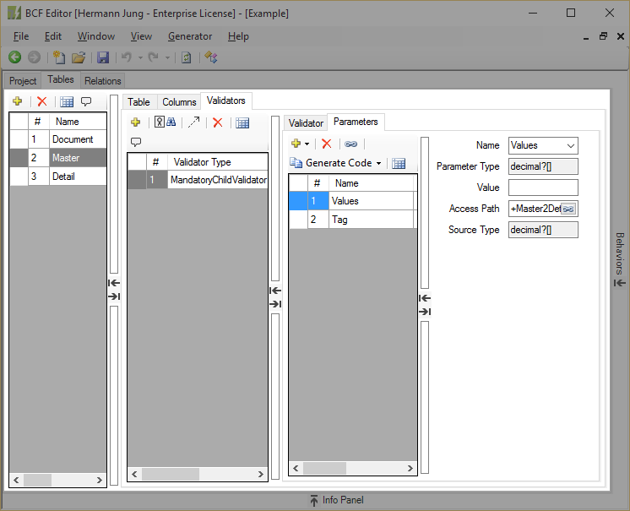The width and height of the screenshot is (630, 511).
Task: Click the Parameter Type field
Action: point(543,166)
